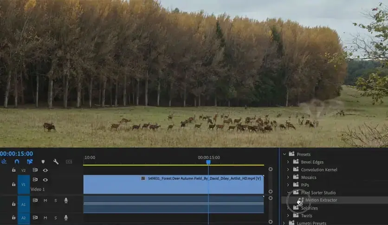Mute audio track A1
The width and height of the screenshot is (388, 225).
click(45, 200)
